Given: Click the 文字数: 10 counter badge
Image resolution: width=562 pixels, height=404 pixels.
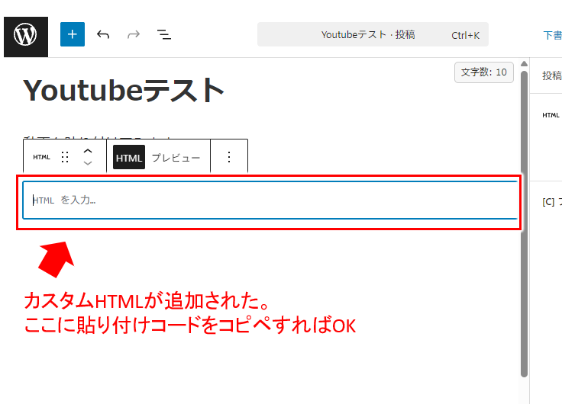Looking at the screenshot, I should pyautogui.click(x=484, y=72).
